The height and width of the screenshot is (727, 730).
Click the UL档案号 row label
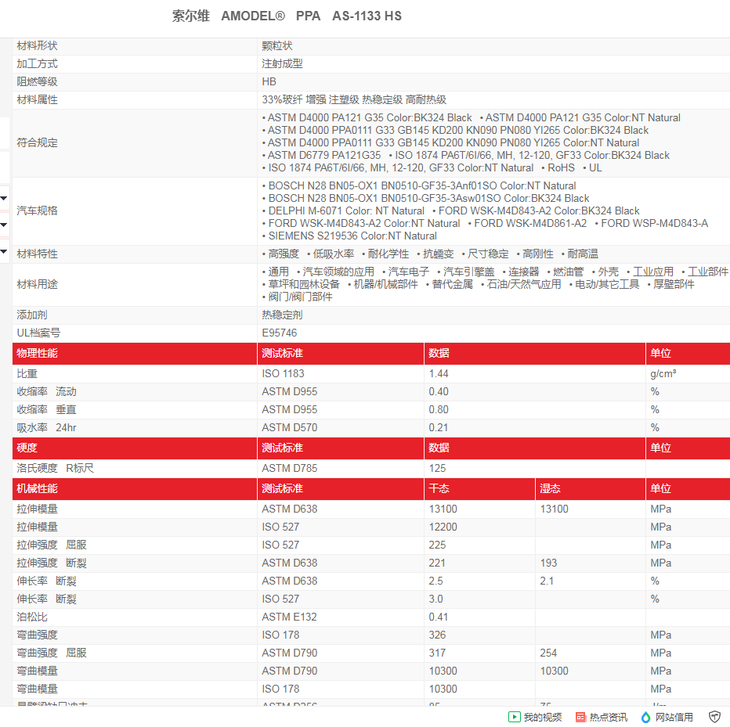tap(38, 333)
